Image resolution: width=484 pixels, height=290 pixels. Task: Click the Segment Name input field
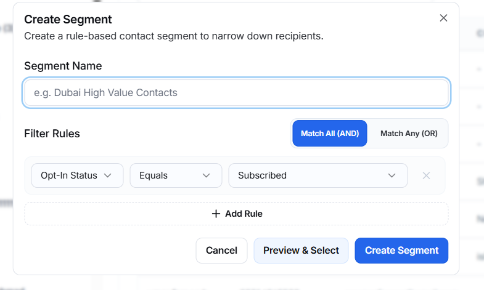coord(236,93)
